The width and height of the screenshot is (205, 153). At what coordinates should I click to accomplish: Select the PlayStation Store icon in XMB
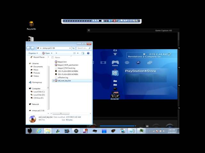[x=115, y=73]
